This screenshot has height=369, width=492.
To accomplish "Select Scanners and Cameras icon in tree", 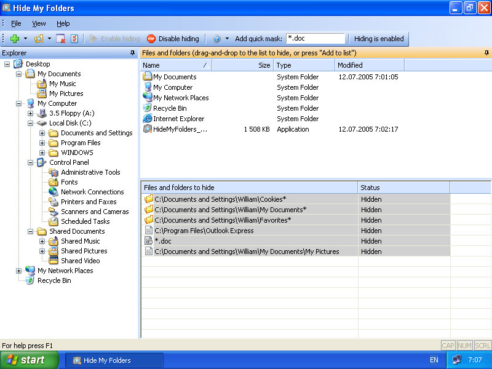I will 54,212.
